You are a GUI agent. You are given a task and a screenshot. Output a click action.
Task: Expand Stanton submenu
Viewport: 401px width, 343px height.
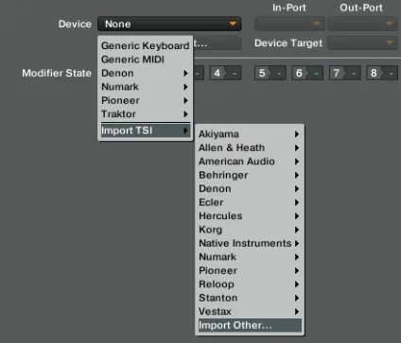[x=250, y=298]
